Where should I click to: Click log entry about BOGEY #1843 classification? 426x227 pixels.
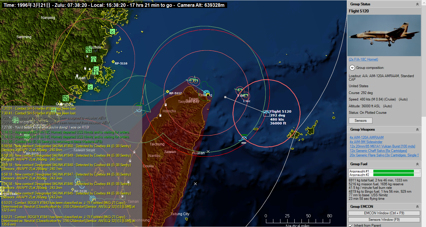click(68, 207)
